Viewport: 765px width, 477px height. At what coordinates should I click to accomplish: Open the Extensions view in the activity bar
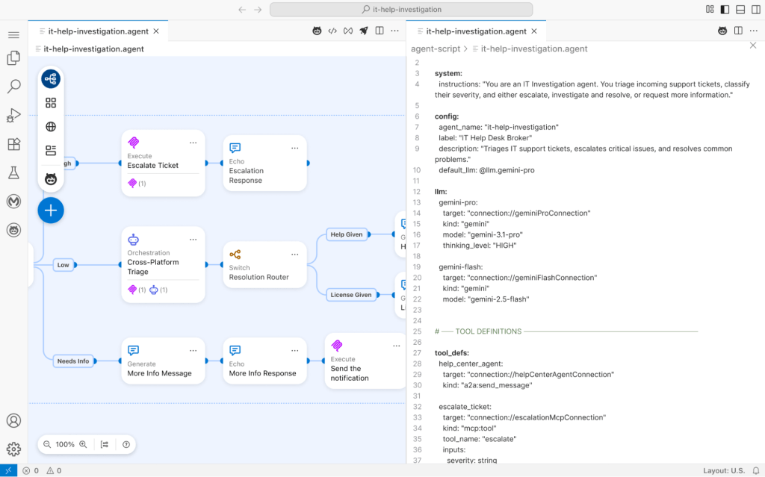13,144
